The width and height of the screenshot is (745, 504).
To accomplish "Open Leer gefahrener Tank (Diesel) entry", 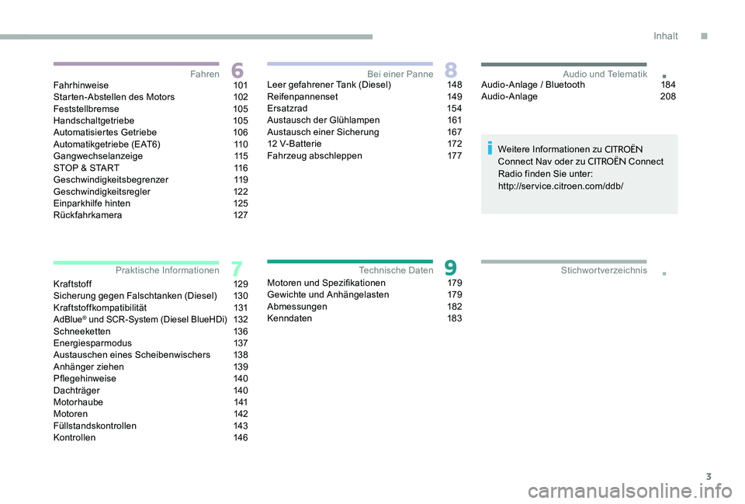I will pos(365,85).
